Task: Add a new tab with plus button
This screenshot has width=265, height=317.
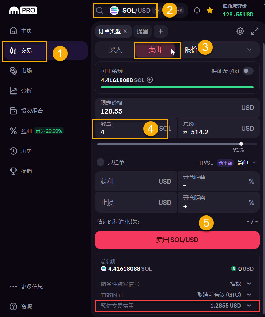Action: 161,31
